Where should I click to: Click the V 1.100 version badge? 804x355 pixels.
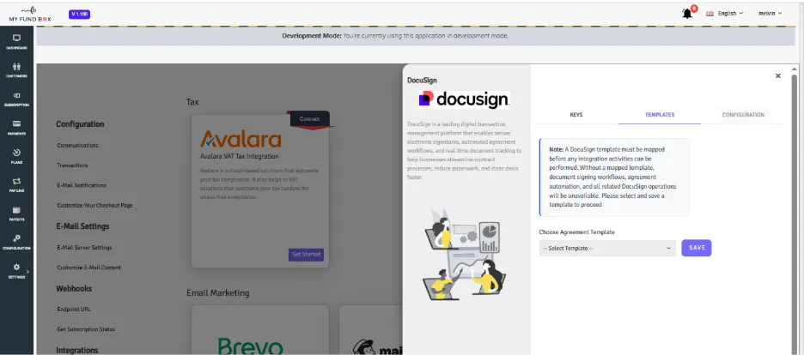coord(80,14)
